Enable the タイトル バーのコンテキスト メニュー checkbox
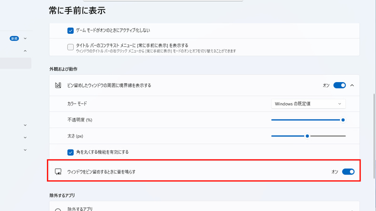 pyautogui.click(x=70, y=47)
